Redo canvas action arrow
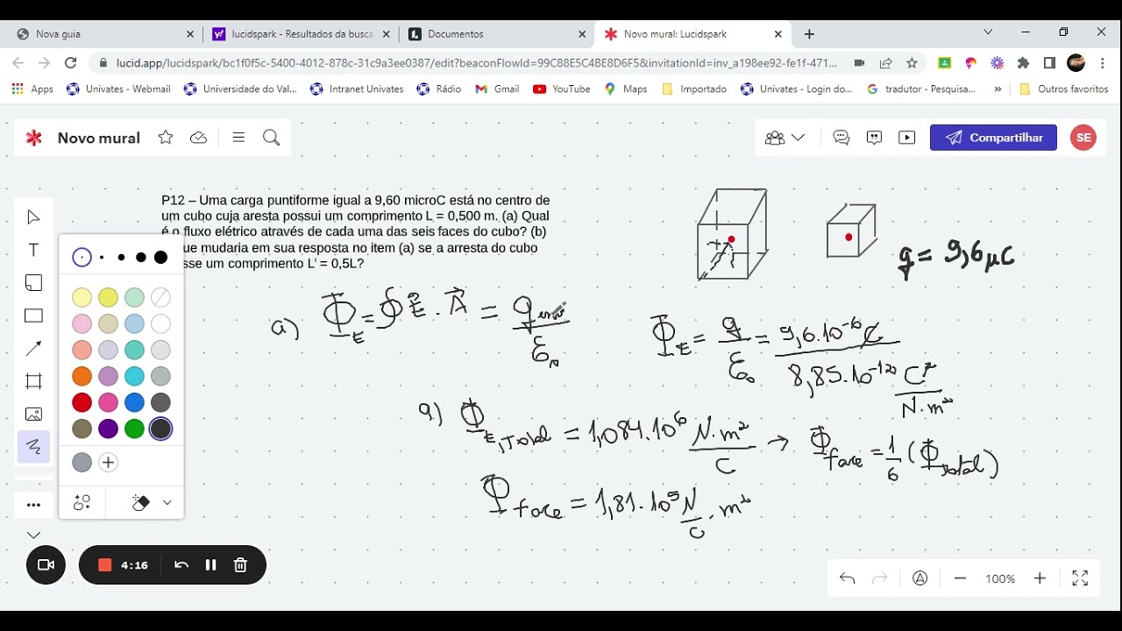The image size is (1122, 631). coord(880,578)
